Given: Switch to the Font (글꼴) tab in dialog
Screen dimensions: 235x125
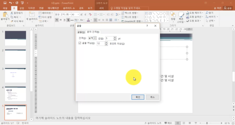Looking at the screenshot, I should (81, 32).
